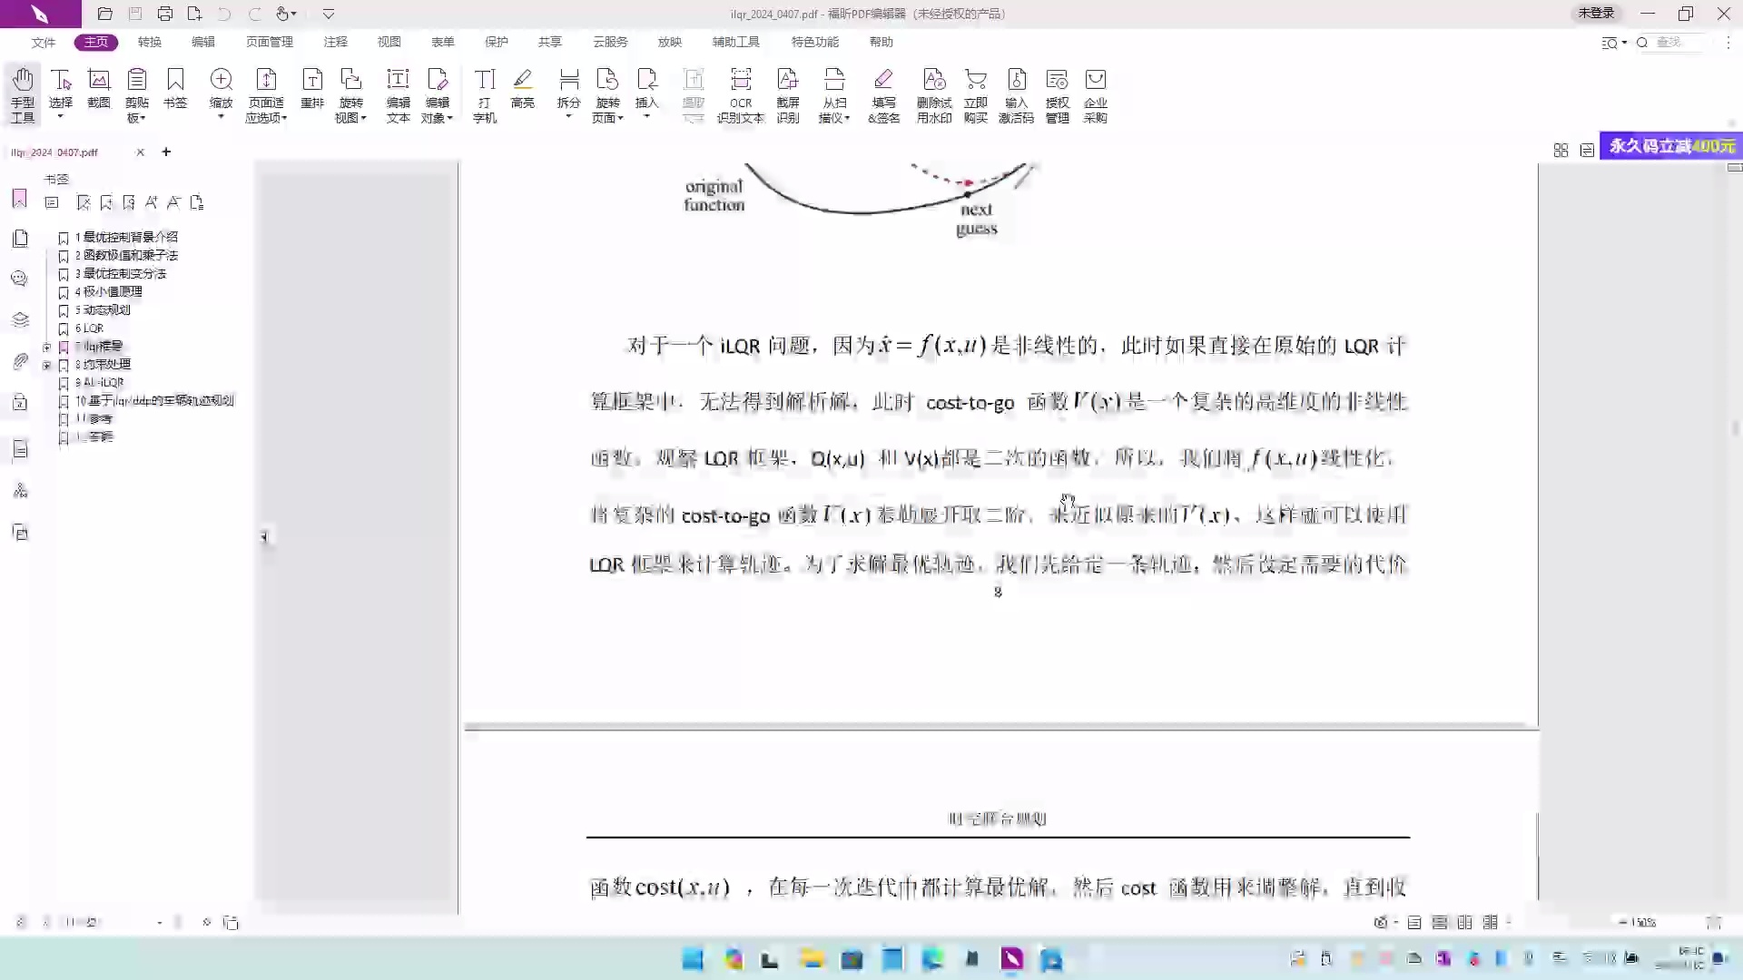Open the Comments panel in the left sidebar
The width and height of the screenshot is (1743, 980).
click(x=20, y=279)
